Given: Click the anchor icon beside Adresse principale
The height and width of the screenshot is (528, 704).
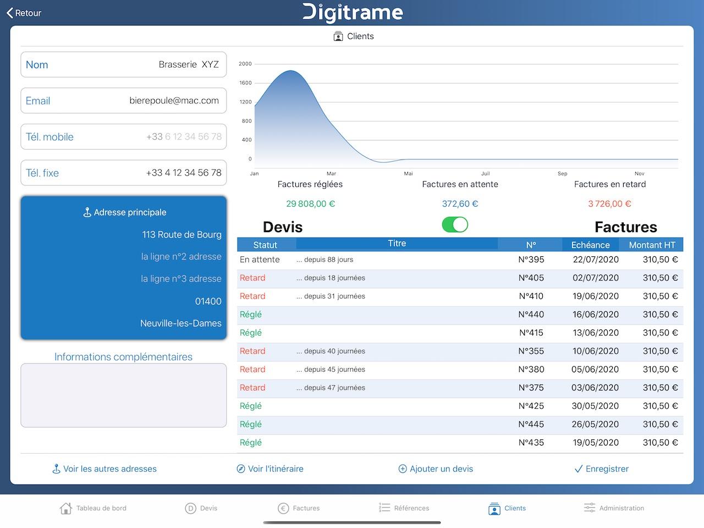Looking at the screenshot, I should pos(87,212).
